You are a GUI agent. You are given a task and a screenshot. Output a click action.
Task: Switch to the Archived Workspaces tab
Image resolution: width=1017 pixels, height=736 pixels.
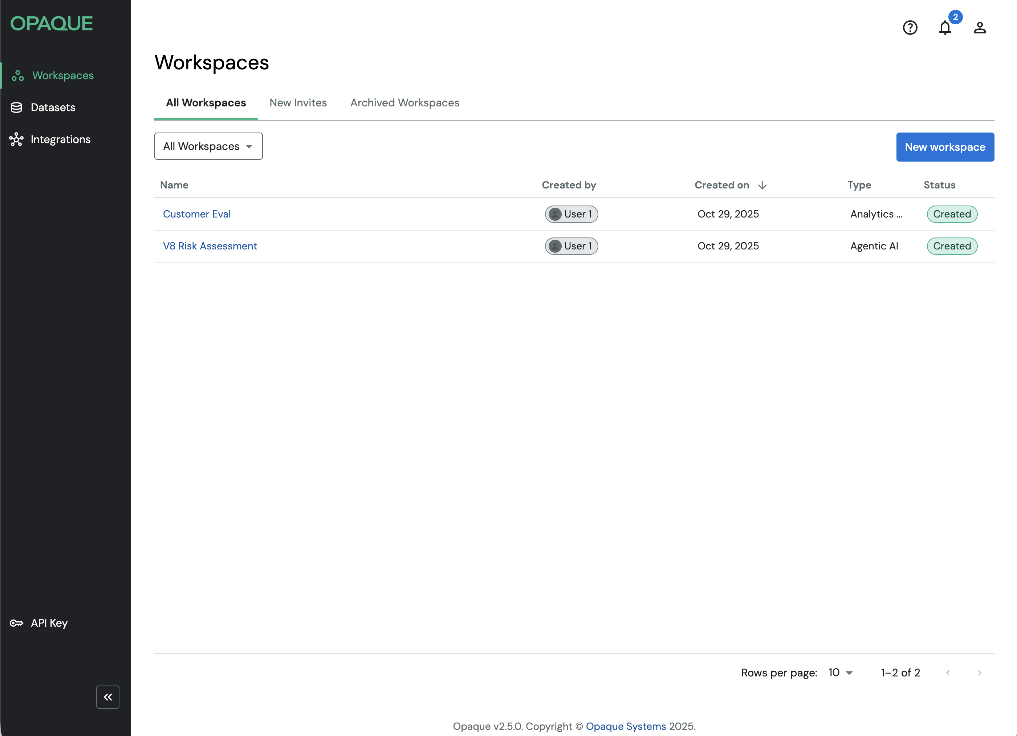click(x=404, y=103)
